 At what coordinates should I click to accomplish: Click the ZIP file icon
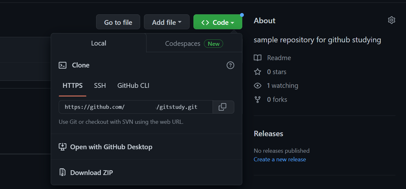[x=63, y=172]
